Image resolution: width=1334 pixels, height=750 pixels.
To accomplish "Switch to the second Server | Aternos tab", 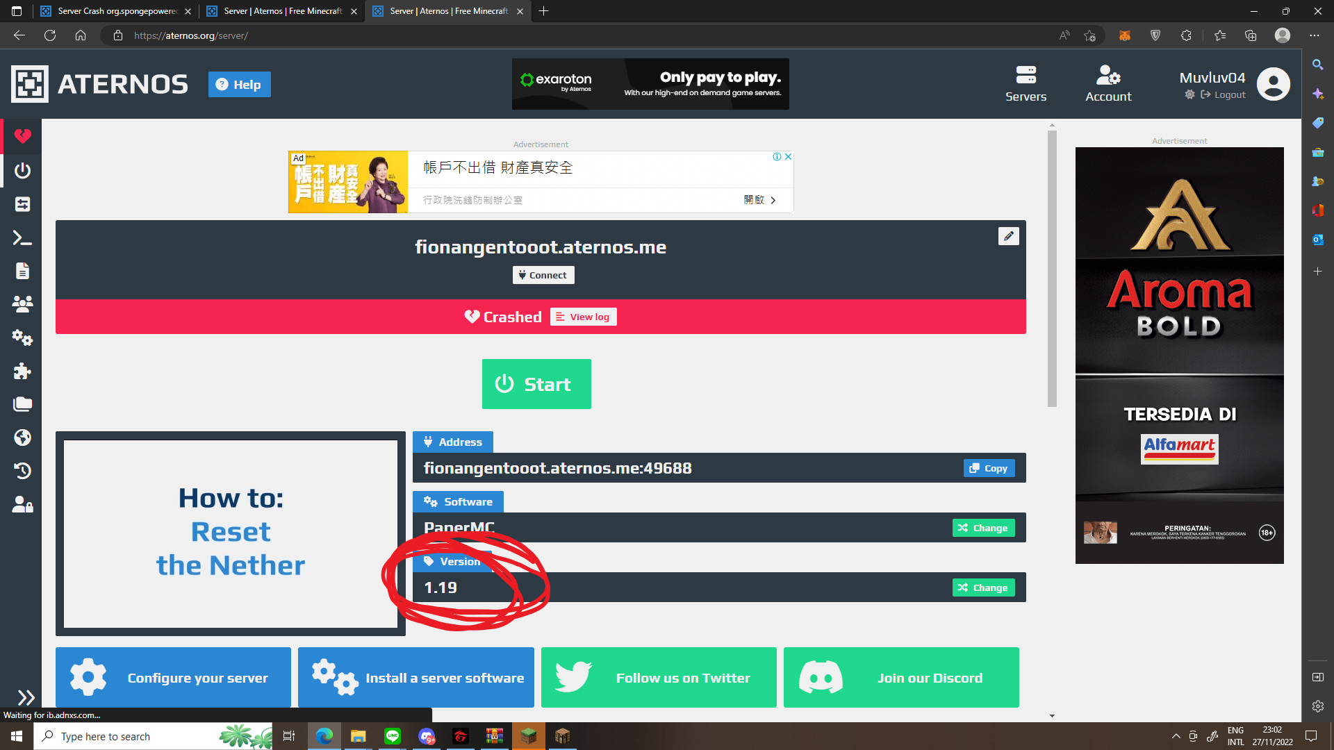I will click(x=282, y=11).
